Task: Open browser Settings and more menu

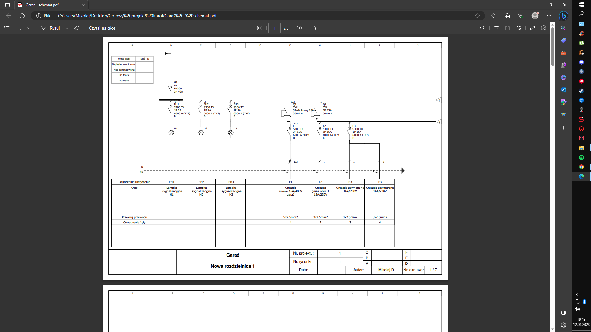Action: pyautogui.click(x=549, y=16)
